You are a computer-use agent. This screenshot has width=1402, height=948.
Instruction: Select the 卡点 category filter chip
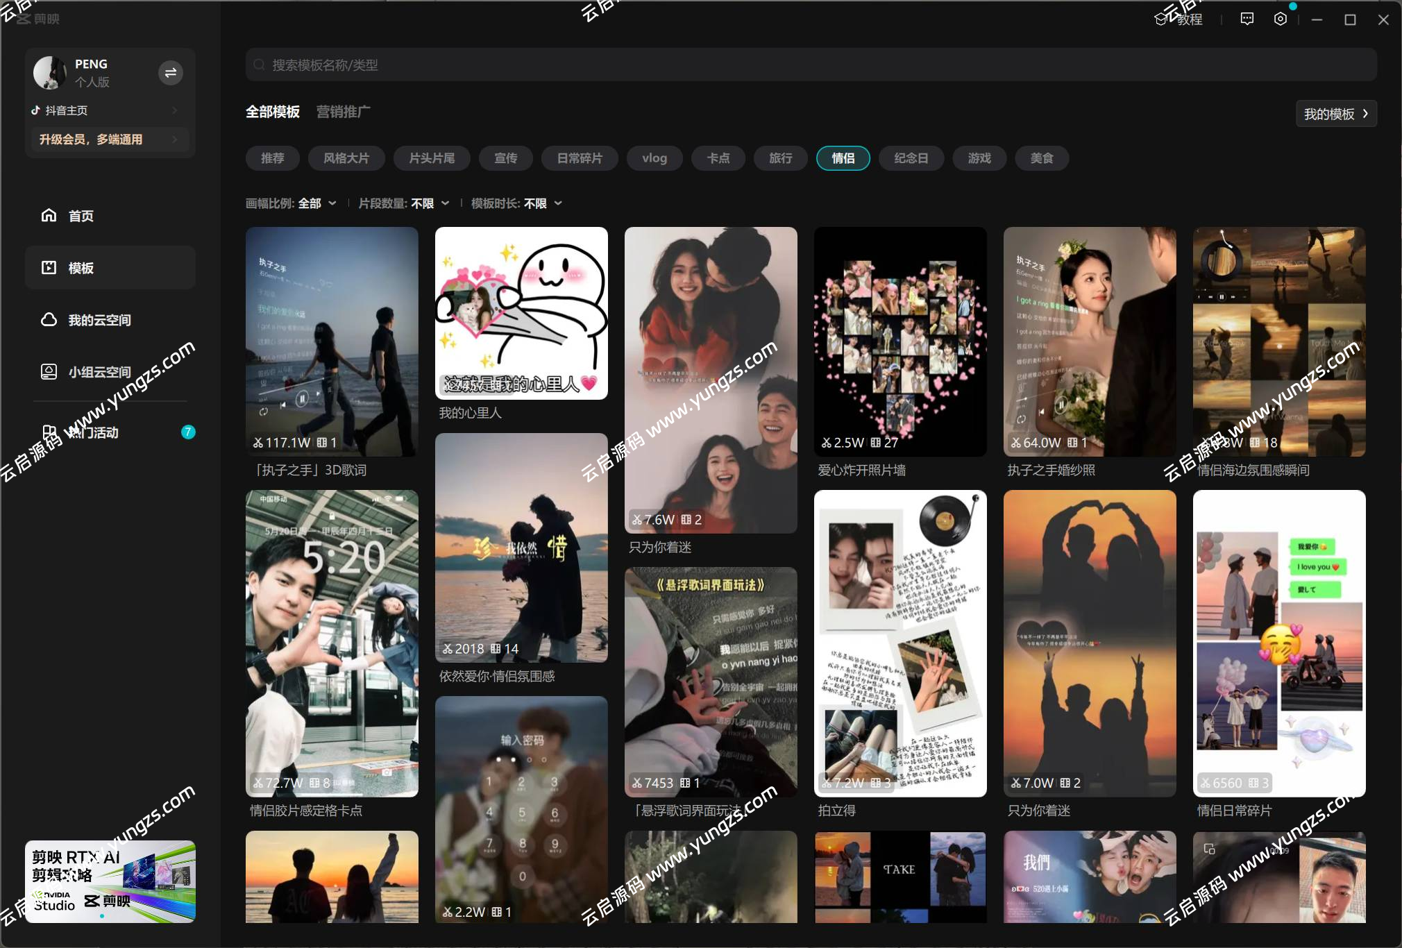click(718, 158)
